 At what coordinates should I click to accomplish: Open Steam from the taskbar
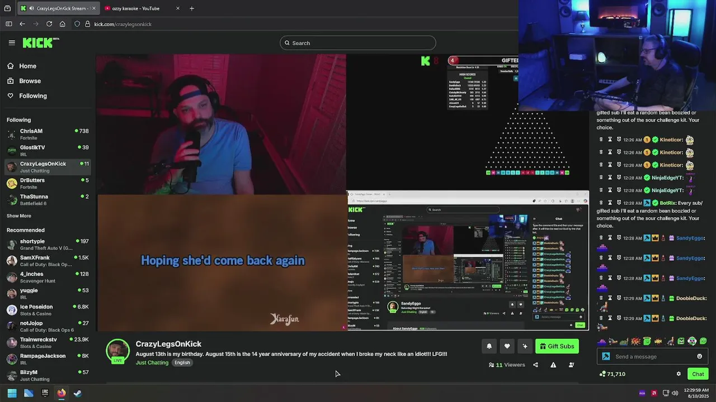click(x=78, y=393)
